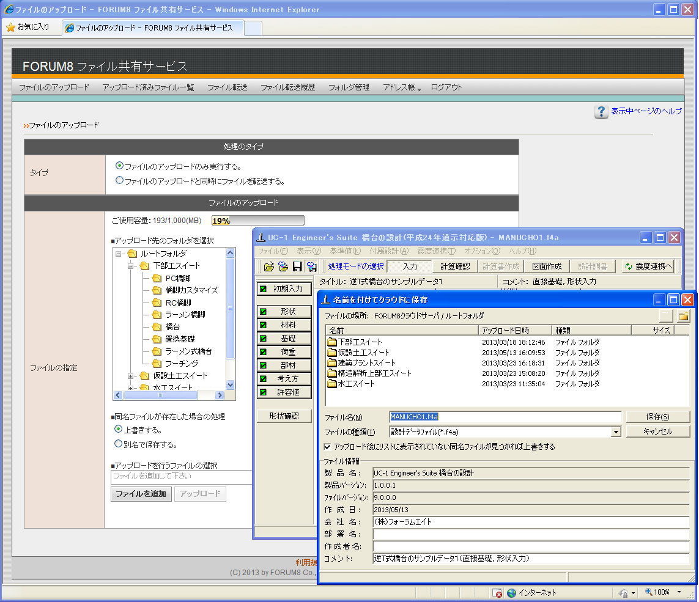This screenshot has width=699, height=602.
Task: Expand the 水工スイート tree node
Action: coord(131,387)
